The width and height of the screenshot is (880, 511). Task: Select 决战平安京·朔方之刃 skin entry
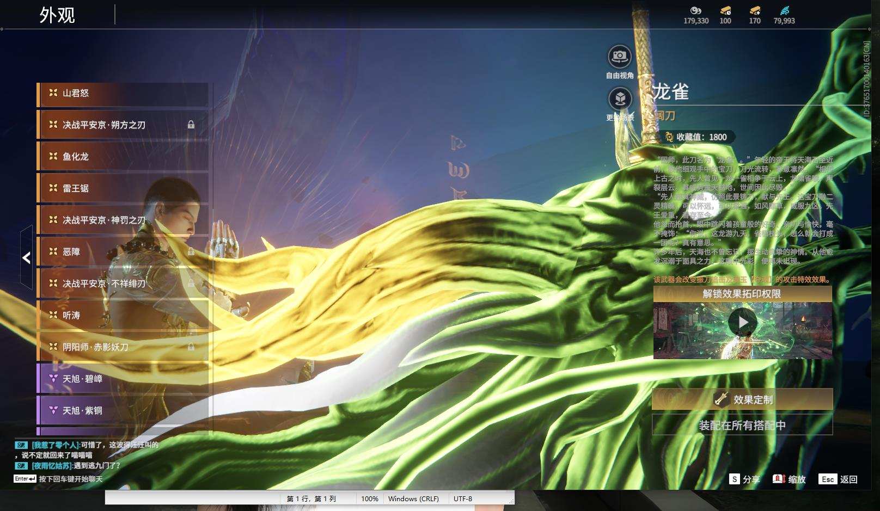click(x=123, y=125)
